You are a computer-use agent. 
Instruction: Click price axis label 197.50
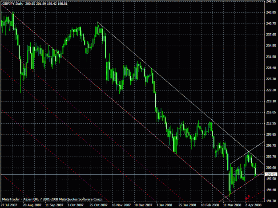[x=271, y=179]
